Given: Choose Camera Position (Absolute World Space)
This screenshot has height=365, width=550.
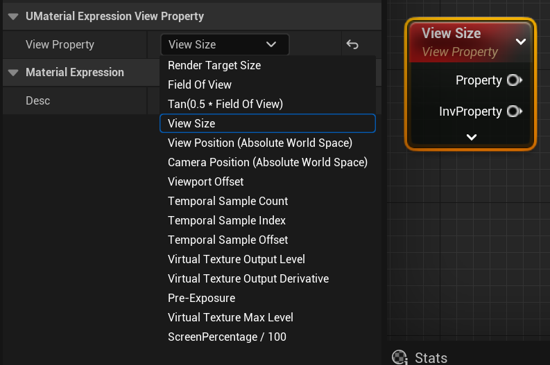Looking at the screenshot, I should click(268, 162).
